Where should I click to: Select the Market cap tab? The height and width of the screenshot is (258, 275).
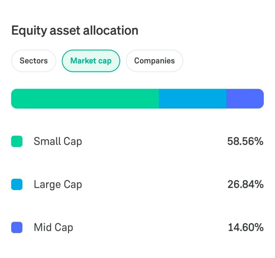91,61
